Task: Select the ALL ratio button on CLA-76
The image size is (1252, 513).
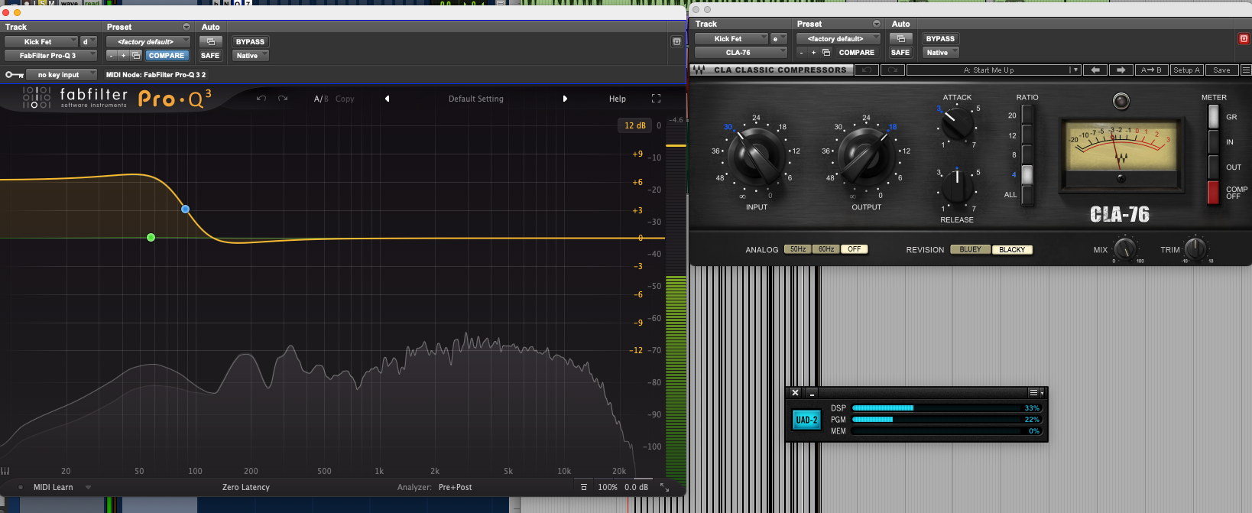Action: click(x=1027, y=194)
